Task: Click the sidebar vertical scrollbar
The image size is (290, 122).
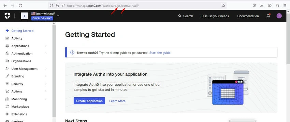Action: 54,71
